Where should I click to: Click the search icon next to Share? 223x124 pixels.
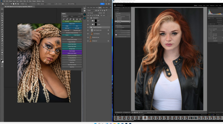tap(106, 4)
